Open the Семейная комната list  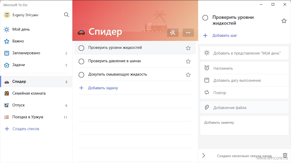(x=36, y=93)
